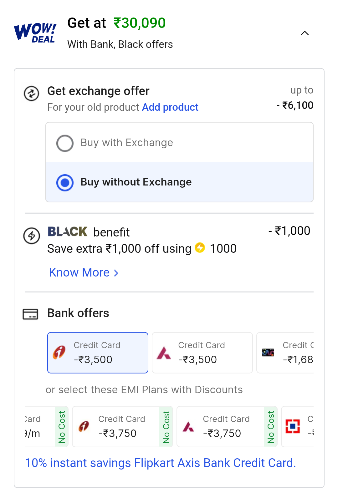Choose Axis Credit Card -₹3,500 offer

coord(202,353)
